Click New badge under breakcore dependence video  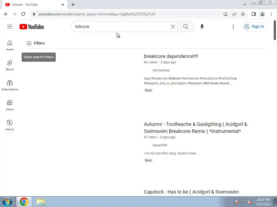pyautogui.click(x=148, y=90)
